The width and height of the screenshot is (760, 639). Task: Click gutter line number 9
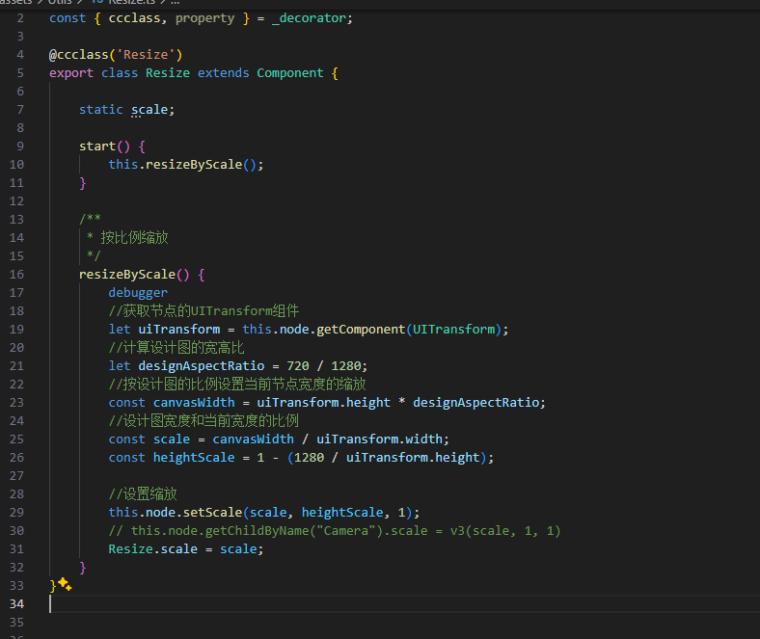click(x=20, y=146)
